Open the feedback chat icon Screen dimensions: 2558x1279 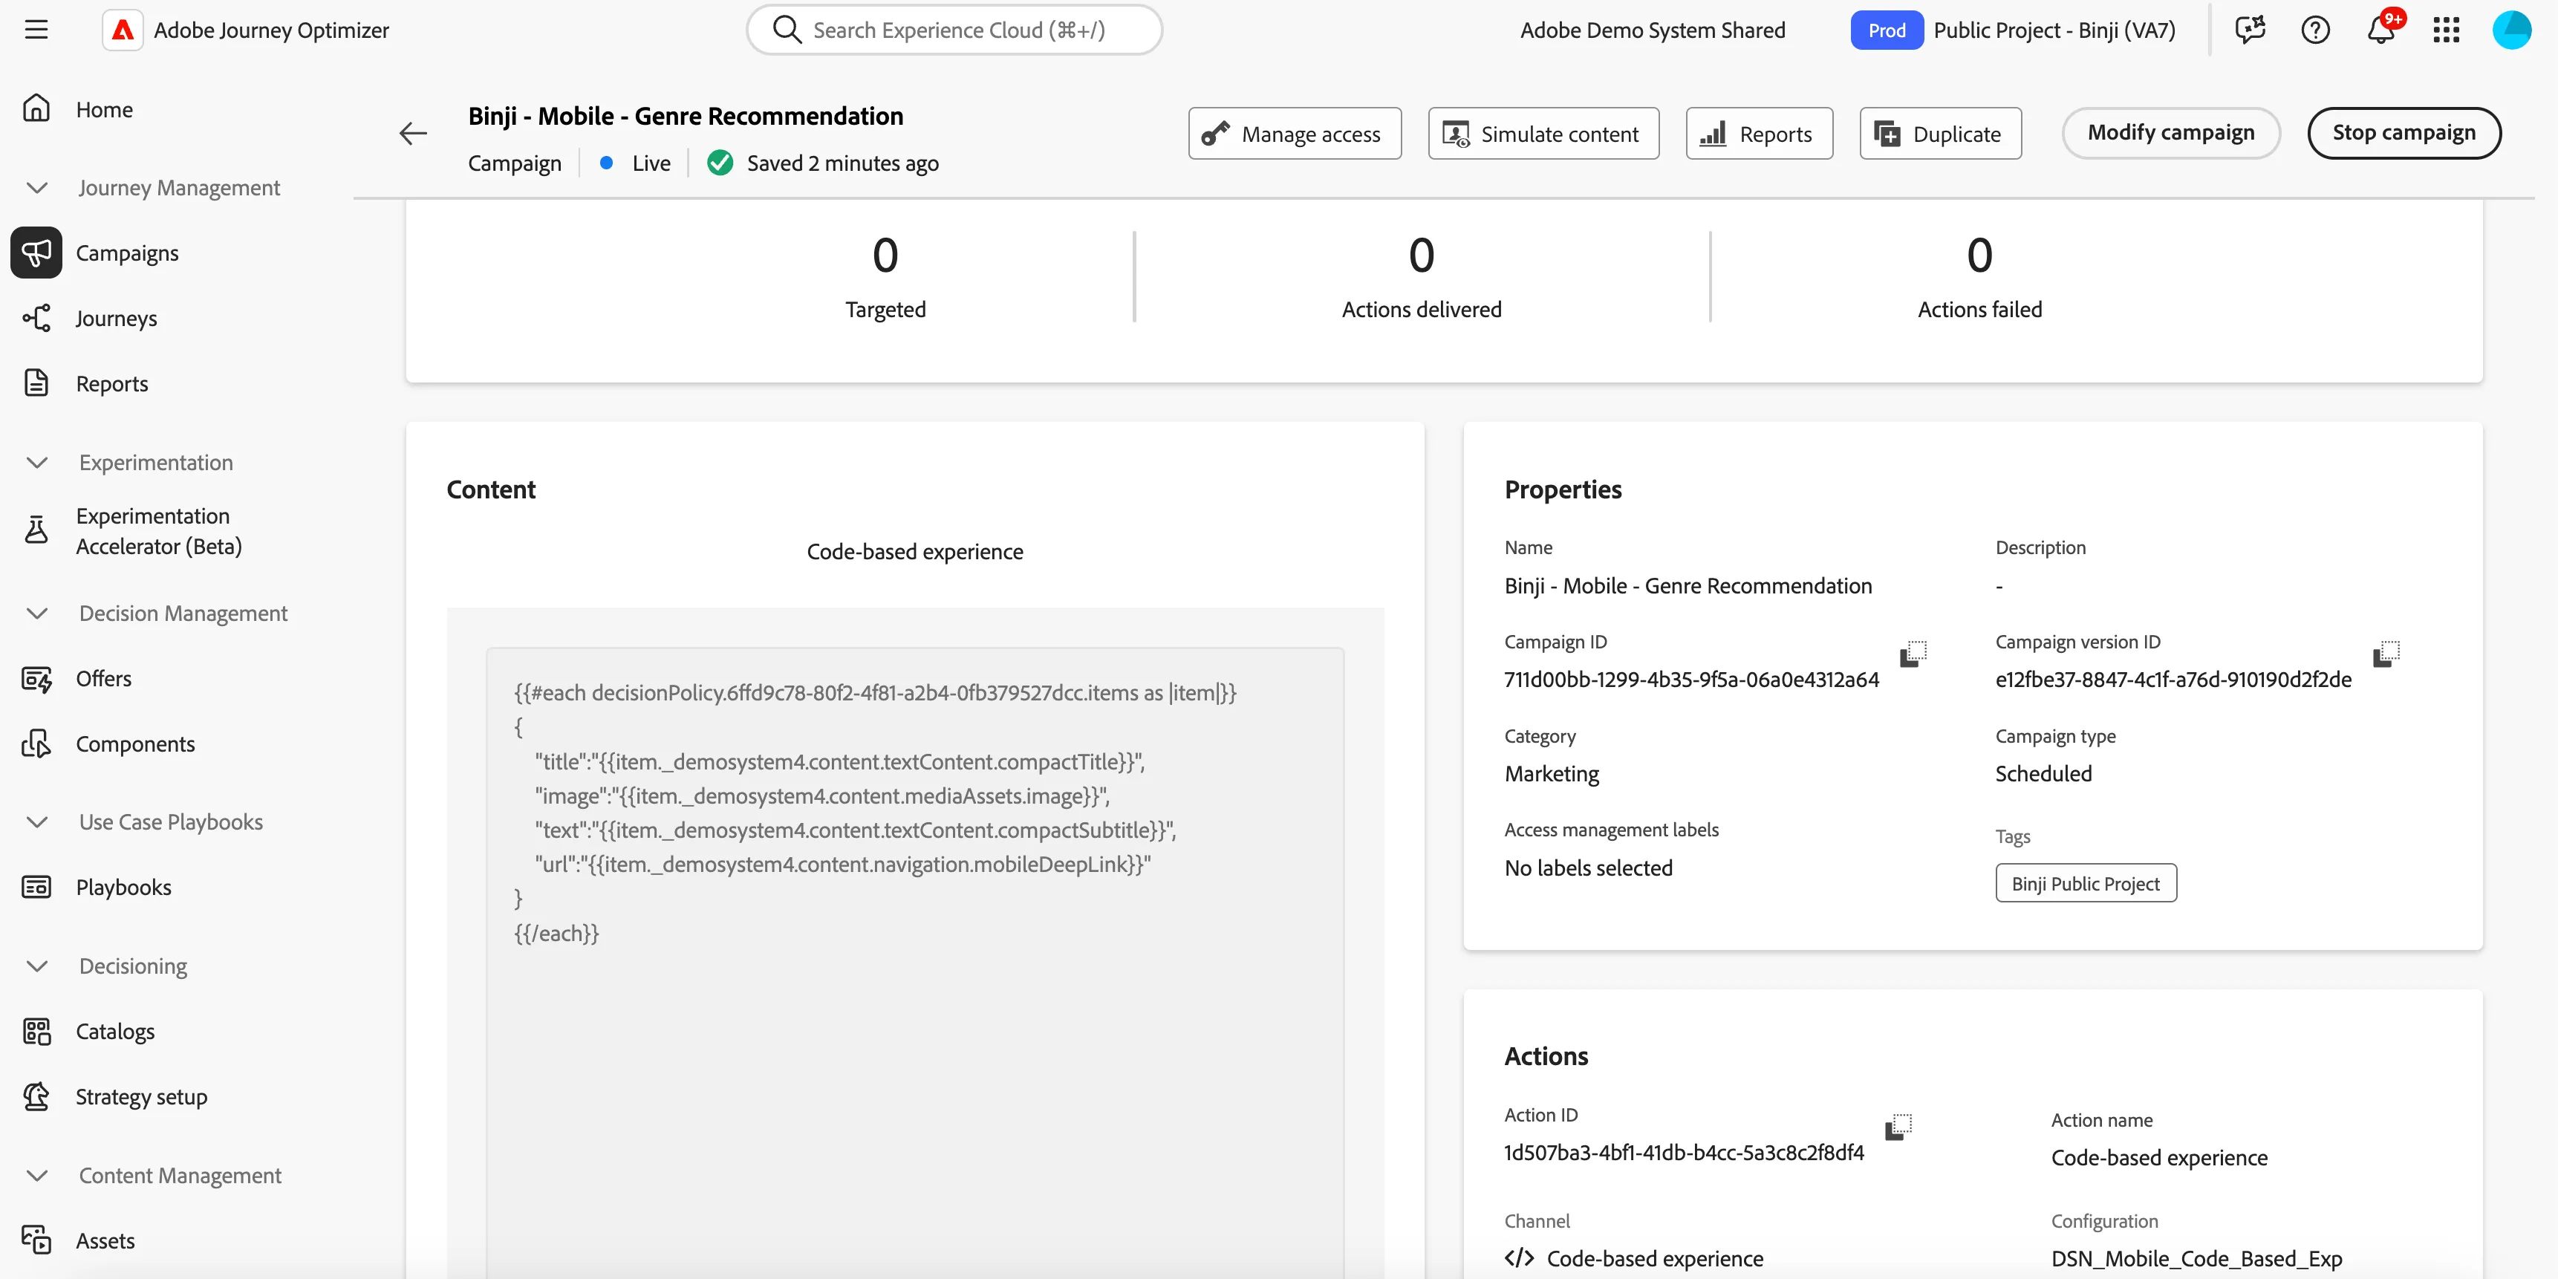tap(2251, 30)
